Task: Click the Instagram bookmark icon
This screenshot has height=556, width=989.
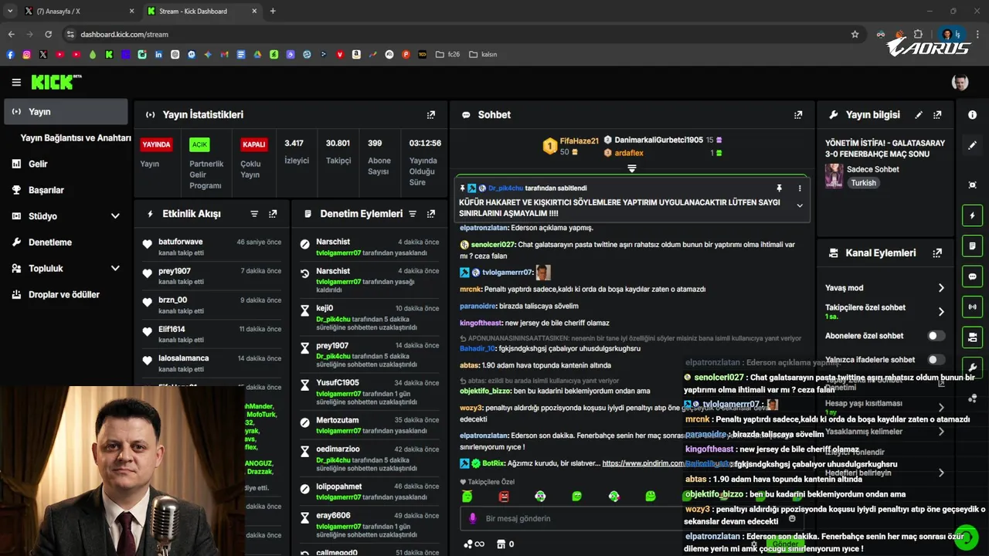Action: 26,55
